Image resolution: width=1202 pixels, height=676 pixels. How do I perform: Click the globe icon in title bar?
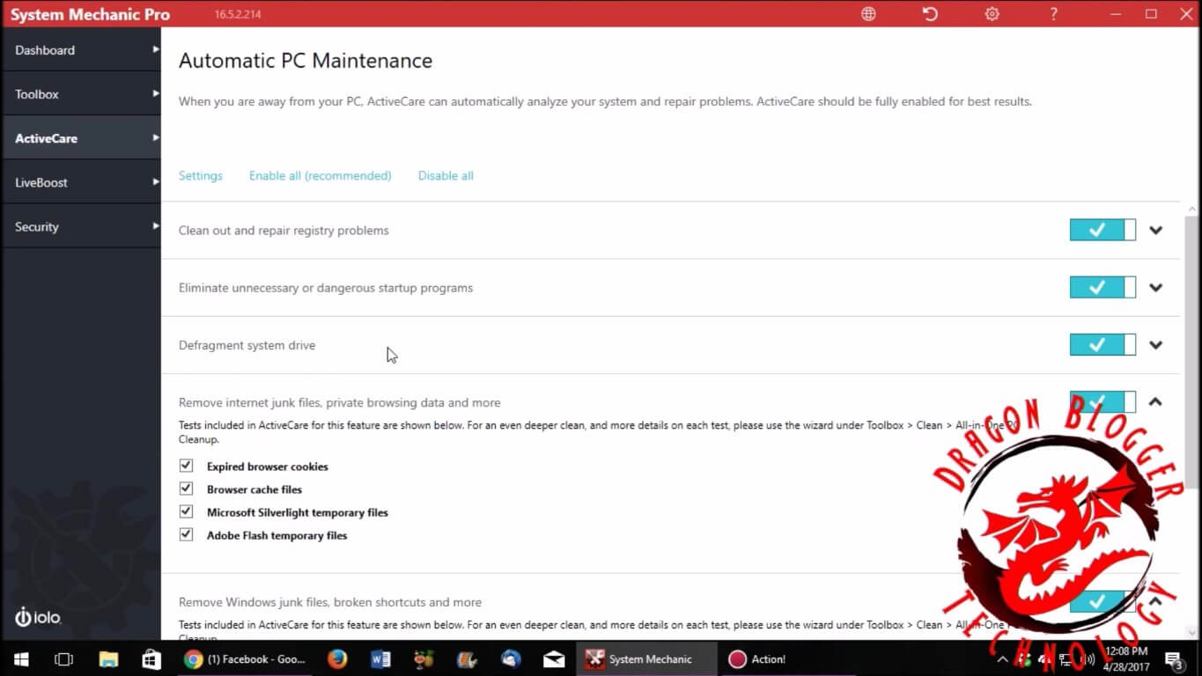click(x=868, y=14)
